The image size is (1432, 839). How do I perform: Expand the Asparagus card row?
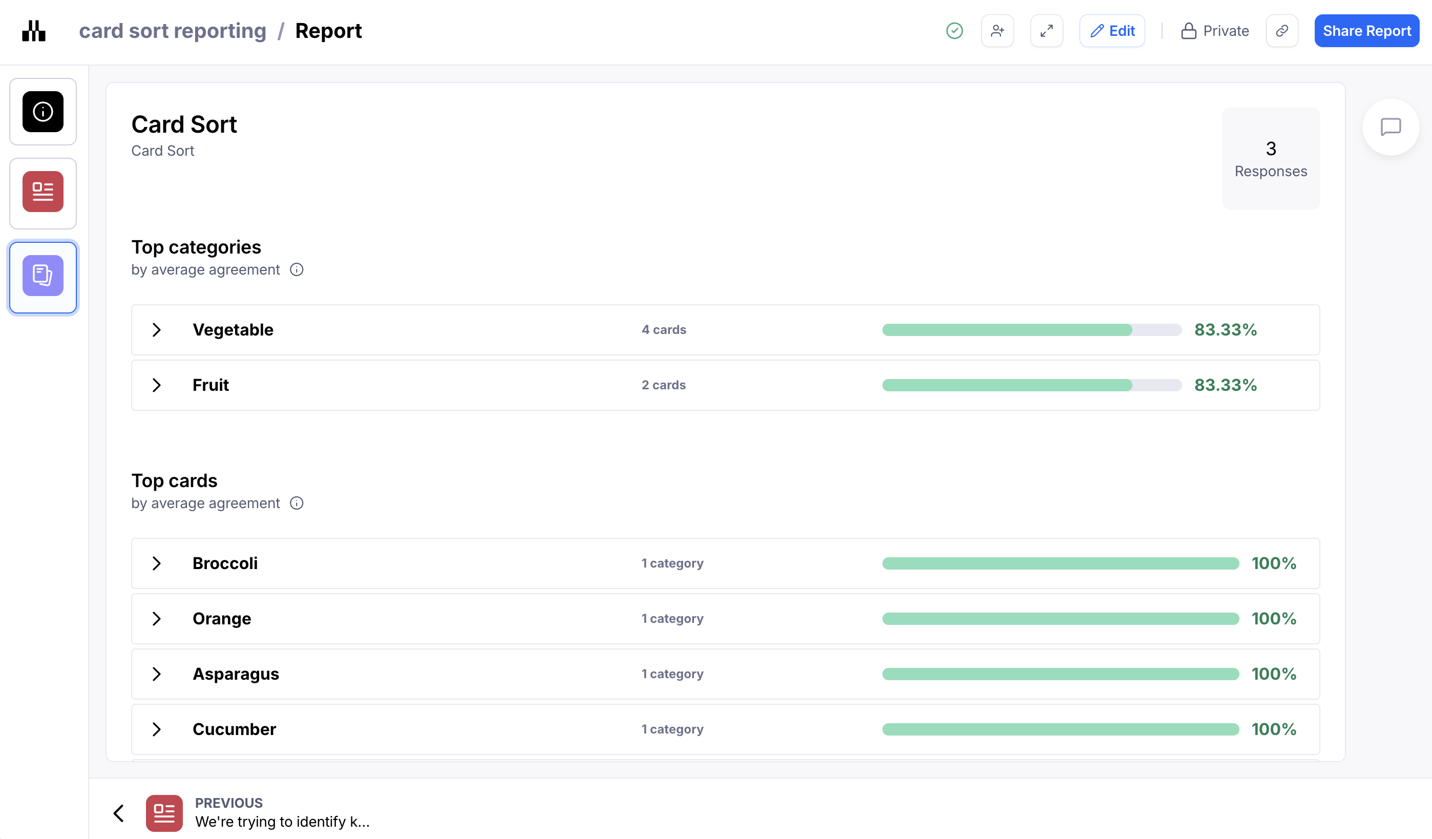click(x=157, y=674)
